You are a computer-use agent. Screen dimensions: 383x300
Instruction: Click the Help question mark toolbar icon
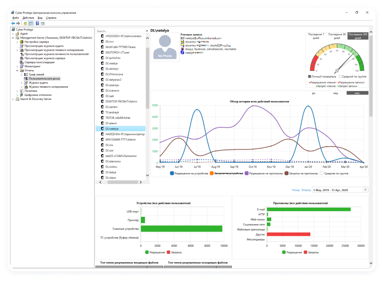(x=37, y=23)
